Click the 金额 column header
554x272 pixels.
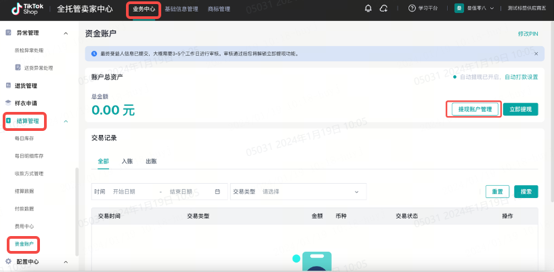coord(317,216)
